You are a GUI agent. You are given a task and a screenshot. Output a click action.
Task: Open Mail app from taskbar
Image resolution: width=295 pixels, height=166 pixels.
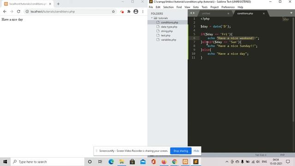point(143,162)
